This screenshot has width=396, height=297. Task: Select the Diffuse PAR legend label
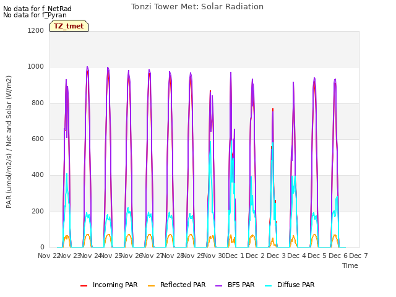tap(296, 285)
